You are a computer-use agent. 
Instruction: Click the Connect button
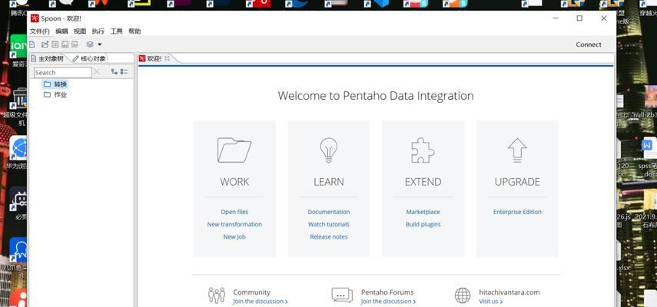(x=589, y=45)
